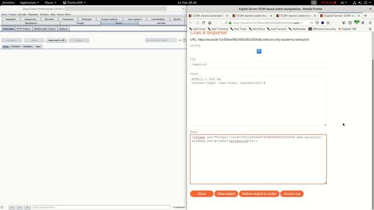Go back in Firefox history

click(191, 23)
